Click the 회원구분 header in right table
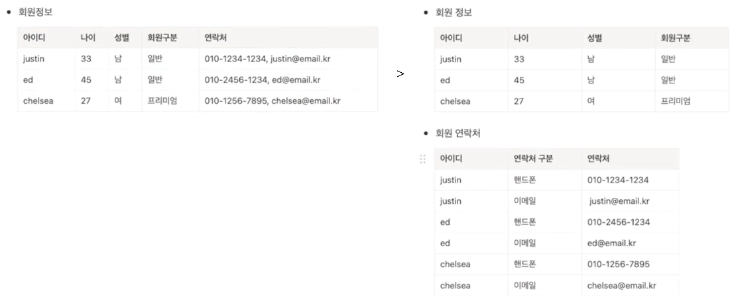The width and height of the screenshot is (732, 305). (x=692, y=38)
